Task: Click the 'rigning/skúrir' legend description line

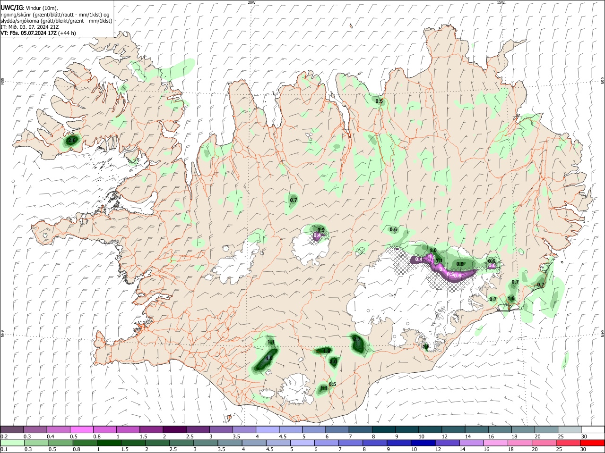Action: [55, 15]
